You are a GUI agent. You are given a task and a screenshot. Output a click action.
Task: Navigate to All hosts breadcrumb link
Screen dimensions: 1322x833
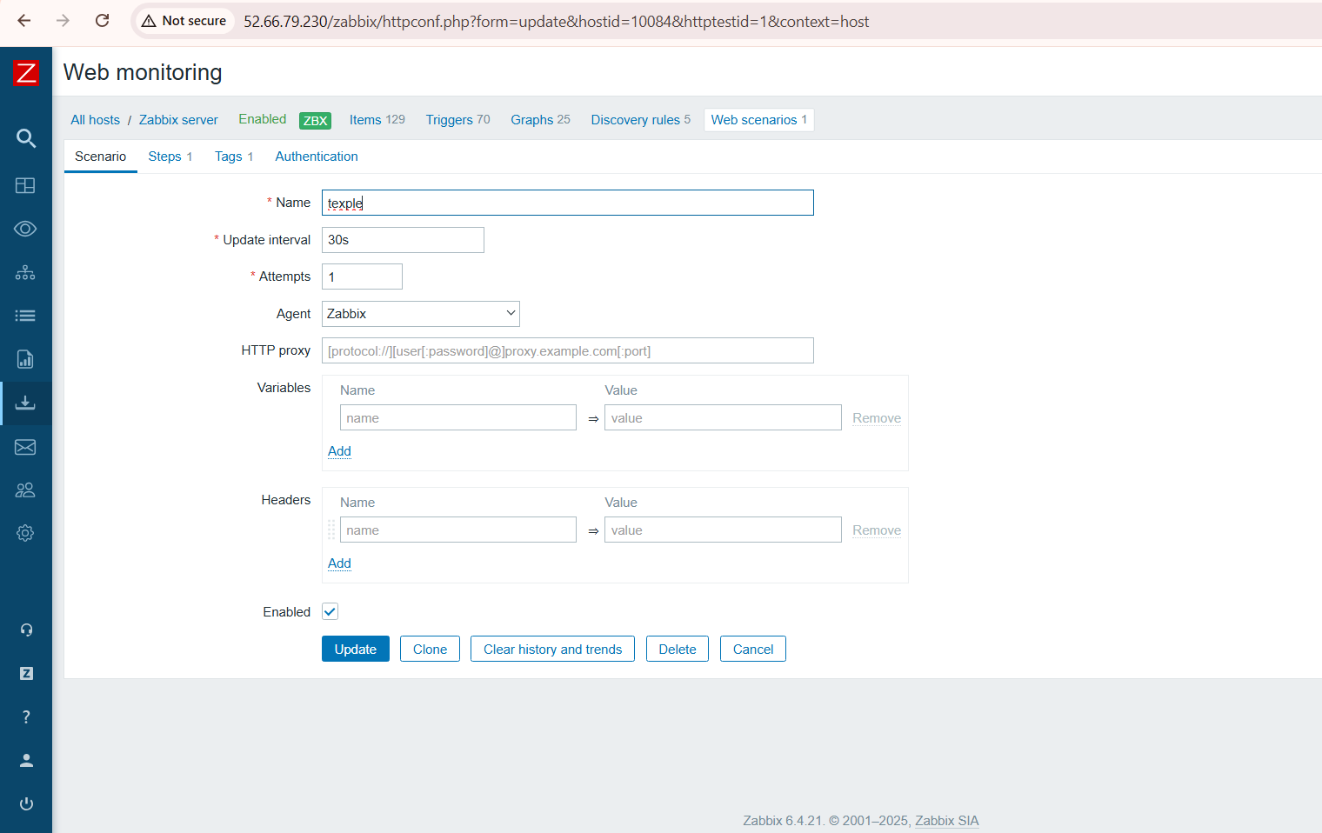click(x=95, y=119)
